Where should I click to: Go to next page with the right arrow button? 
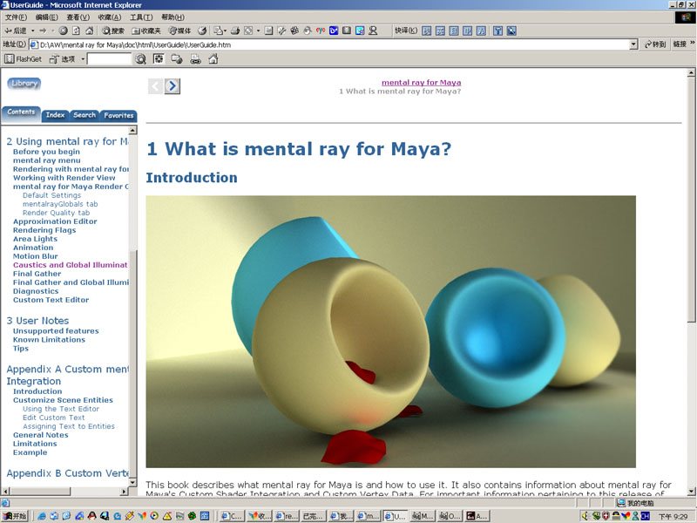(173, 85)
